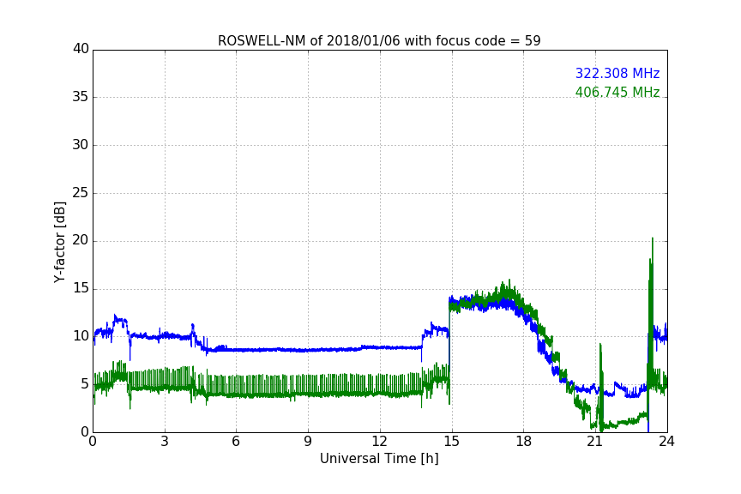Click the x-axis tick label '12'
Image resolution: width=741 pixels, height=494 pixels.
(x=379, y=442)
